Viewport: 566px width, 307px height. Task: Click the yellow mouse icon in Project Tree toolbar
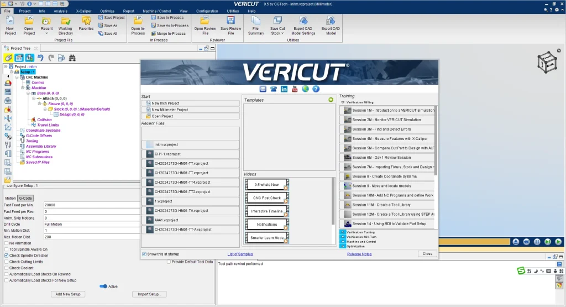[8, 58]
